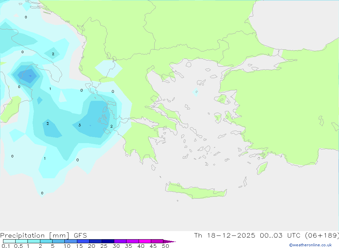The image size is (339, 248).
Task: Click the '40' legend scale label
Action: (x=141, y=246)
